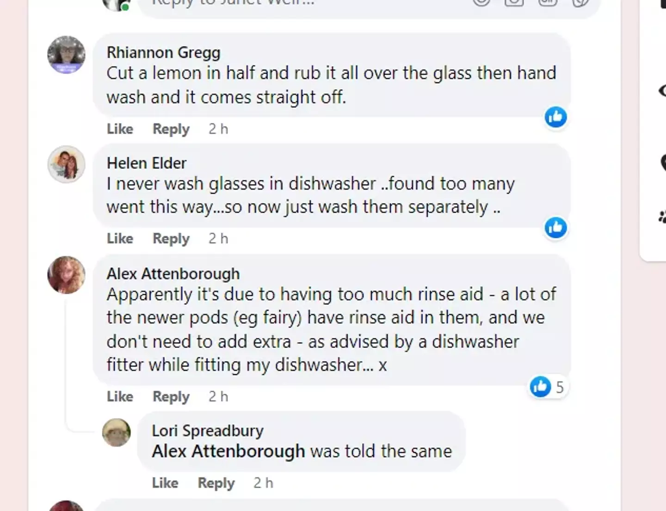Reply to Alex Attenborough's rinse aid comment
The height and width of the screenshot is (511, 666).
(x=171, y=396)
